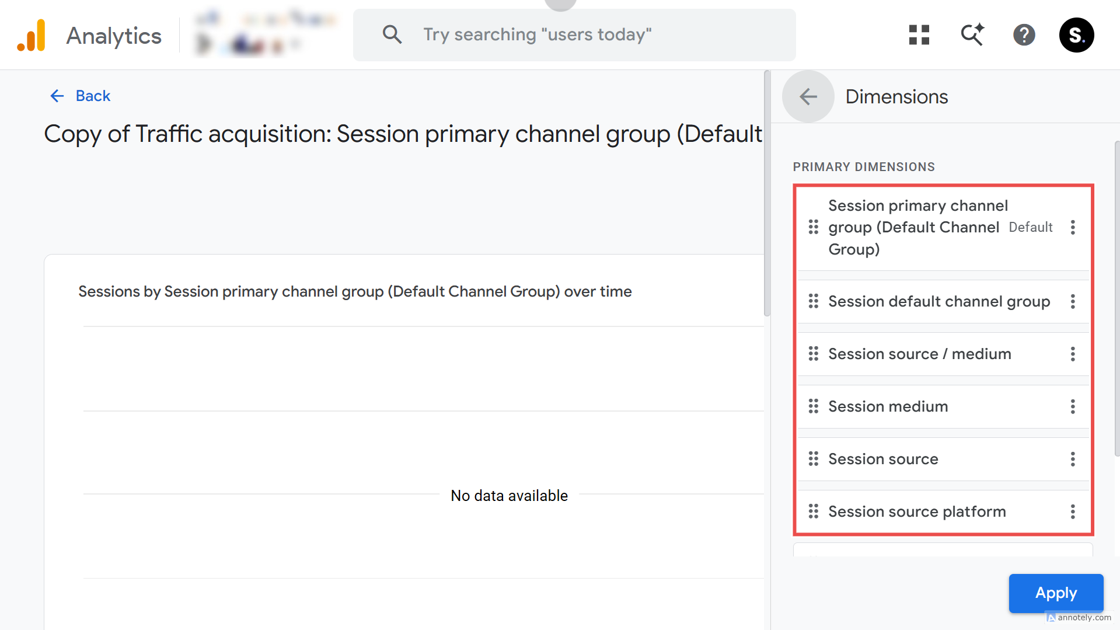The image size is (1120, 630).
Task: Click the Google Analytics logo
Action: [32, 35]
